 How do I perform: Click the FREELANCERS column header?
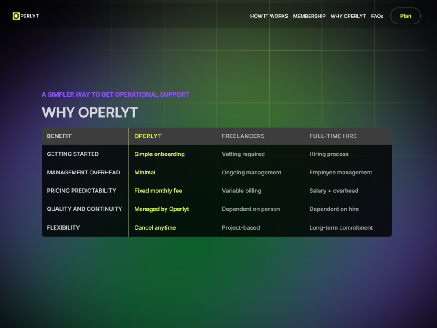[x=243, y=136]
